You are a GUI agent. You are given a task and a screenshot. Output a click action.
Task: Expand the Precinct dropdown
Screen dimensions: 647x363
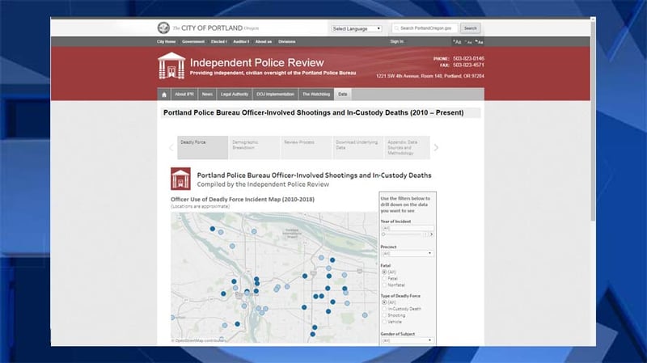407,253
